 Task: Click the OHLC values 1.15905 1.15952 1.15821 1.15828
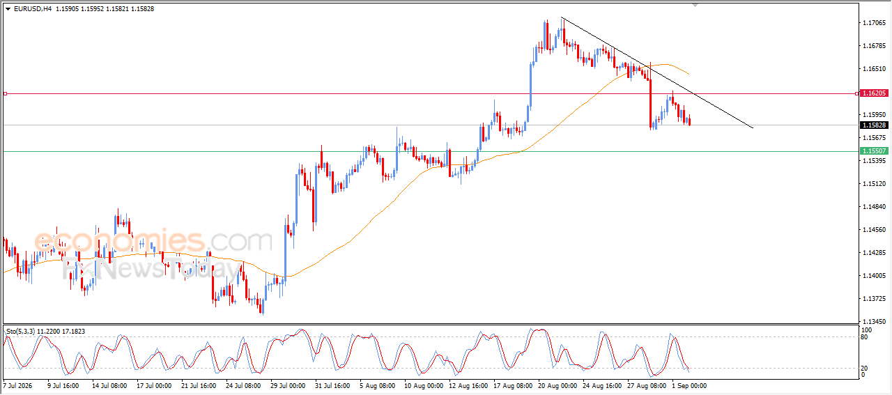coord(105,8)
